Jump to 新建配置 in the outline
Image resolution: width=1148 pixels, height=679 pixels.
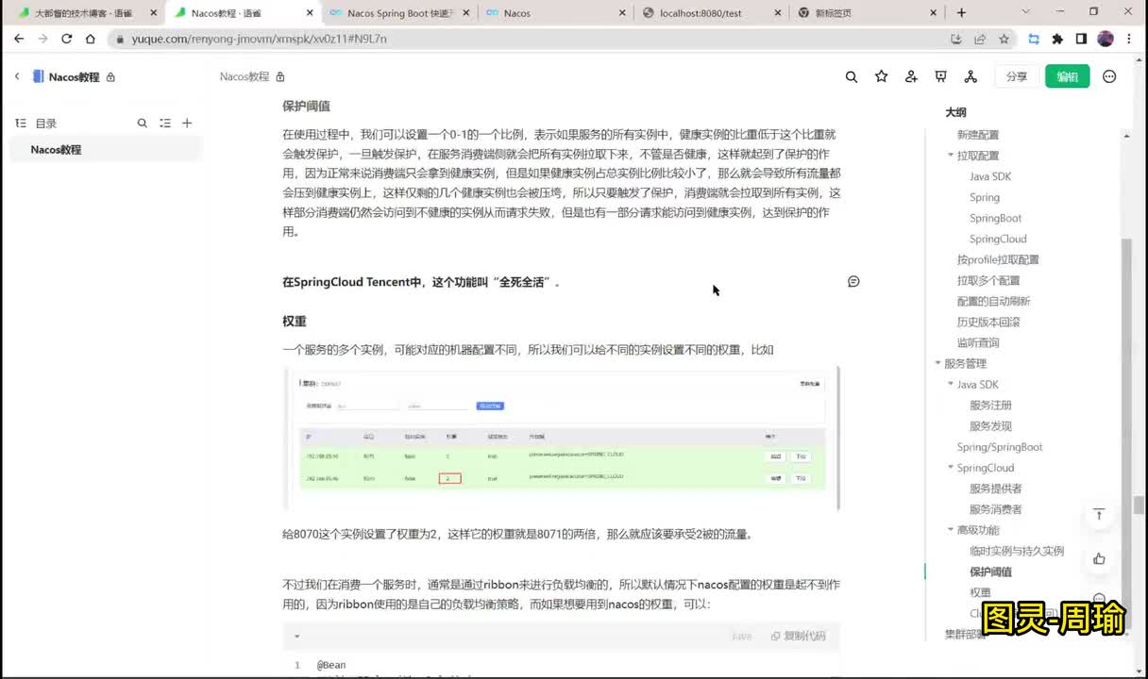tap(978, 135)
